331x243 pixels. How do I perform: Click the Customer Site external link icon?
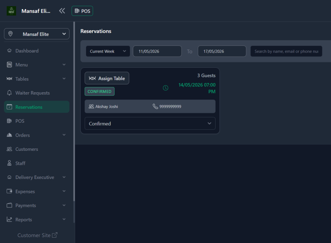55,235
